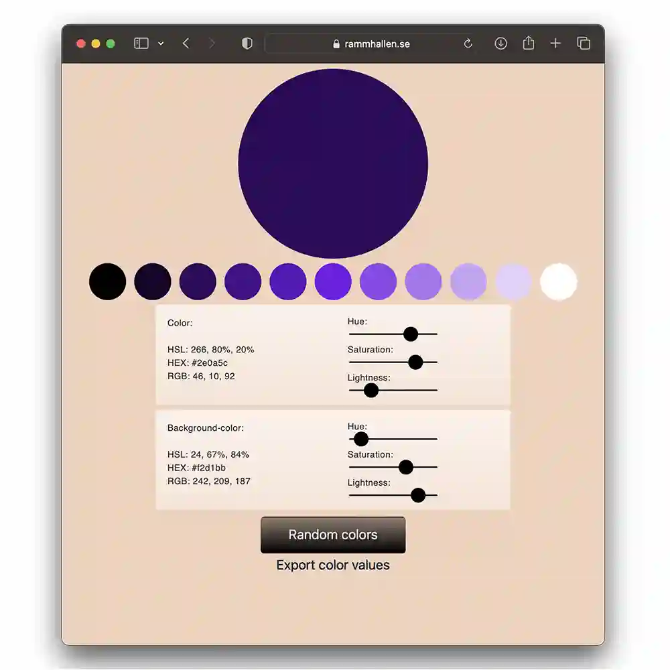Viewport: 670px width, 670px height.
Task: Toggle the Safari sidebar icon
Action: [141, 43]
